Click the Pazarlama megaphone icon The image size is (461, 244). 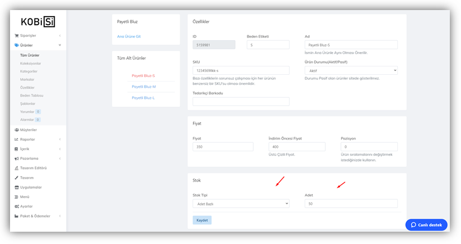click(x=17, y=158)
